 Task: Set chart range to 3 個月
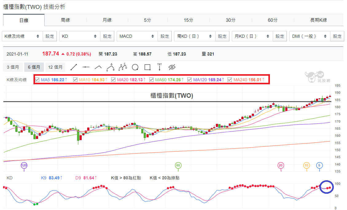(x=13, y=67)
